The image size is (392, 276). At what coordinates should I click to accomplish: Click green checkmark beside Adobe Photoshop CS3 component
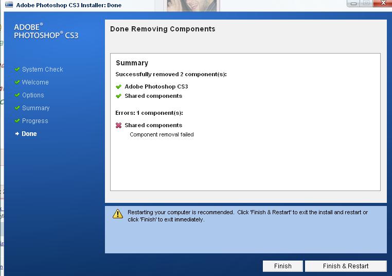point(119,87)
